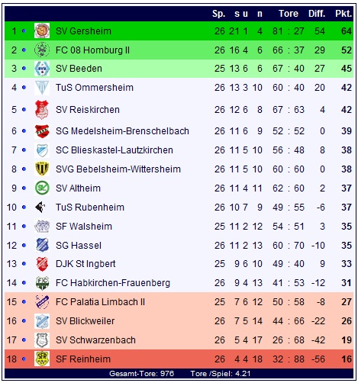Select the DJK St Ingbert team name
Screen dimensions: 358x383
point(85,264)
